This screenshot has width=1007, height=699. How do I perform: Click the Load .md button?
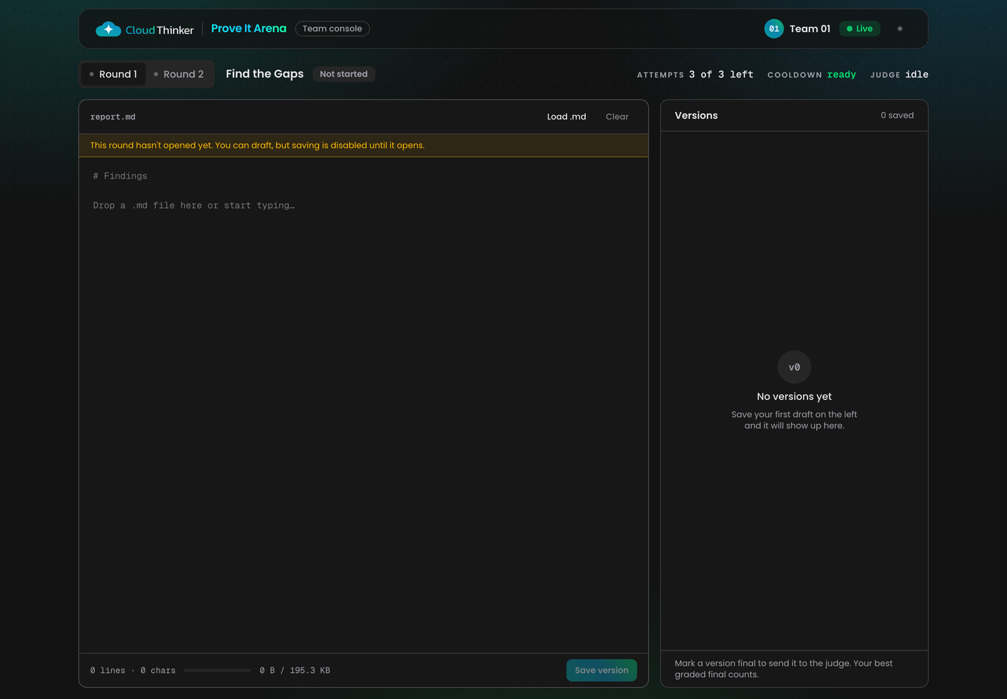click(x=566, y=116)
